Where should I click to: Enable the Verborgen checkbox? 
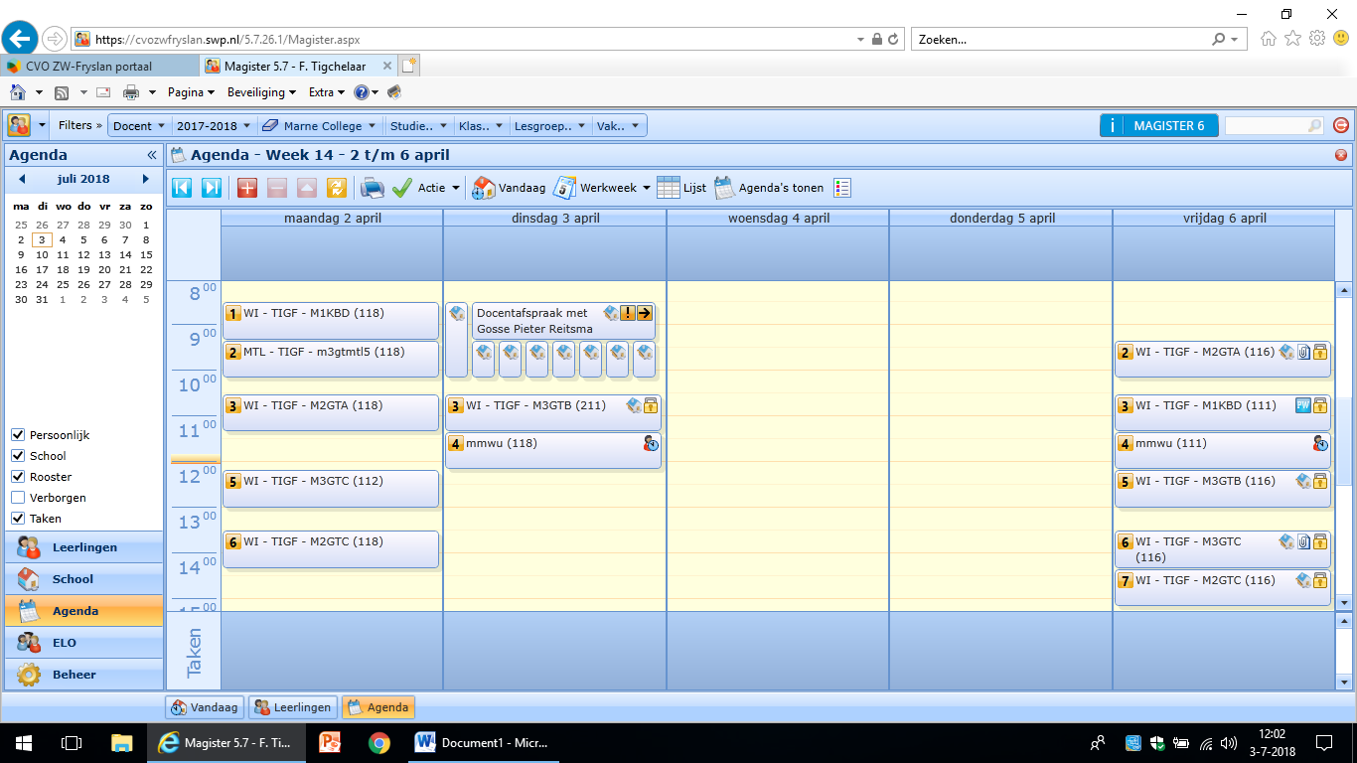pyautogui.click(x=18, y=498)
